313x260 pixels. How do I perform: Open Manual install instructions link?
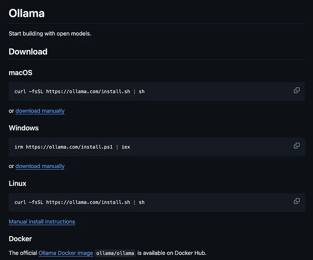[x=42, y=221]
